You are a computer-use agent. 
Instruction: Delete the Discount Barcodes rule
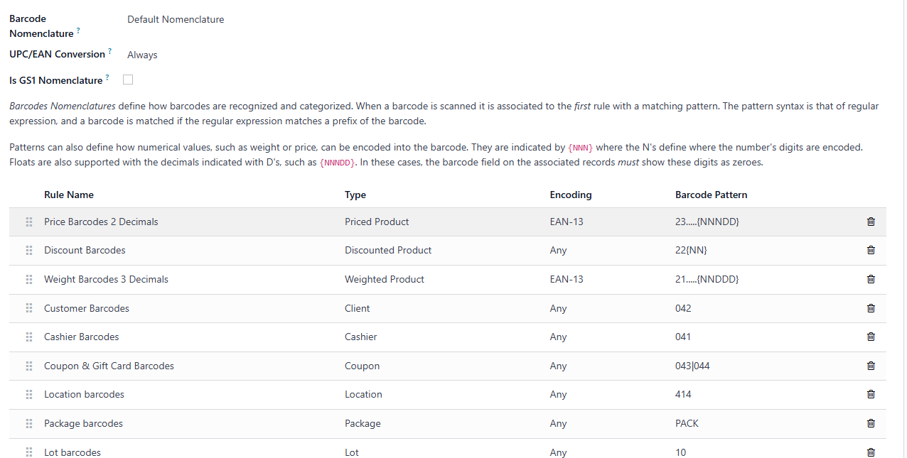pos(871,250)
